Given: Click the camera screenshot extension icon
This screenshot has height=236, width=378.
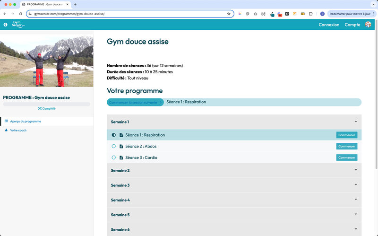Looking at the screenshot, I should (x=255, y=14).
